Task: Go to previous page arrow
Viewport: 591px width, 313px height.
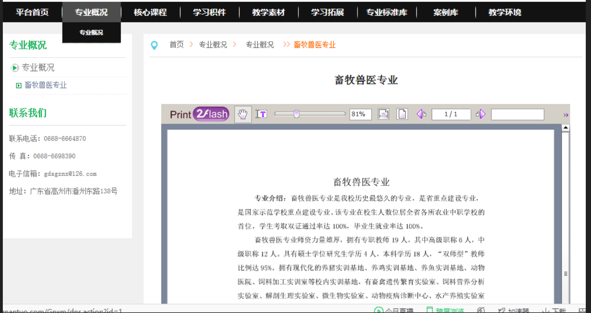Action: pyautogui.click(x=421, y=114)
